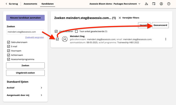Viewport: 176px width, 105px height.
Task: Open the window settings icon in header
Action: point(154,4)
